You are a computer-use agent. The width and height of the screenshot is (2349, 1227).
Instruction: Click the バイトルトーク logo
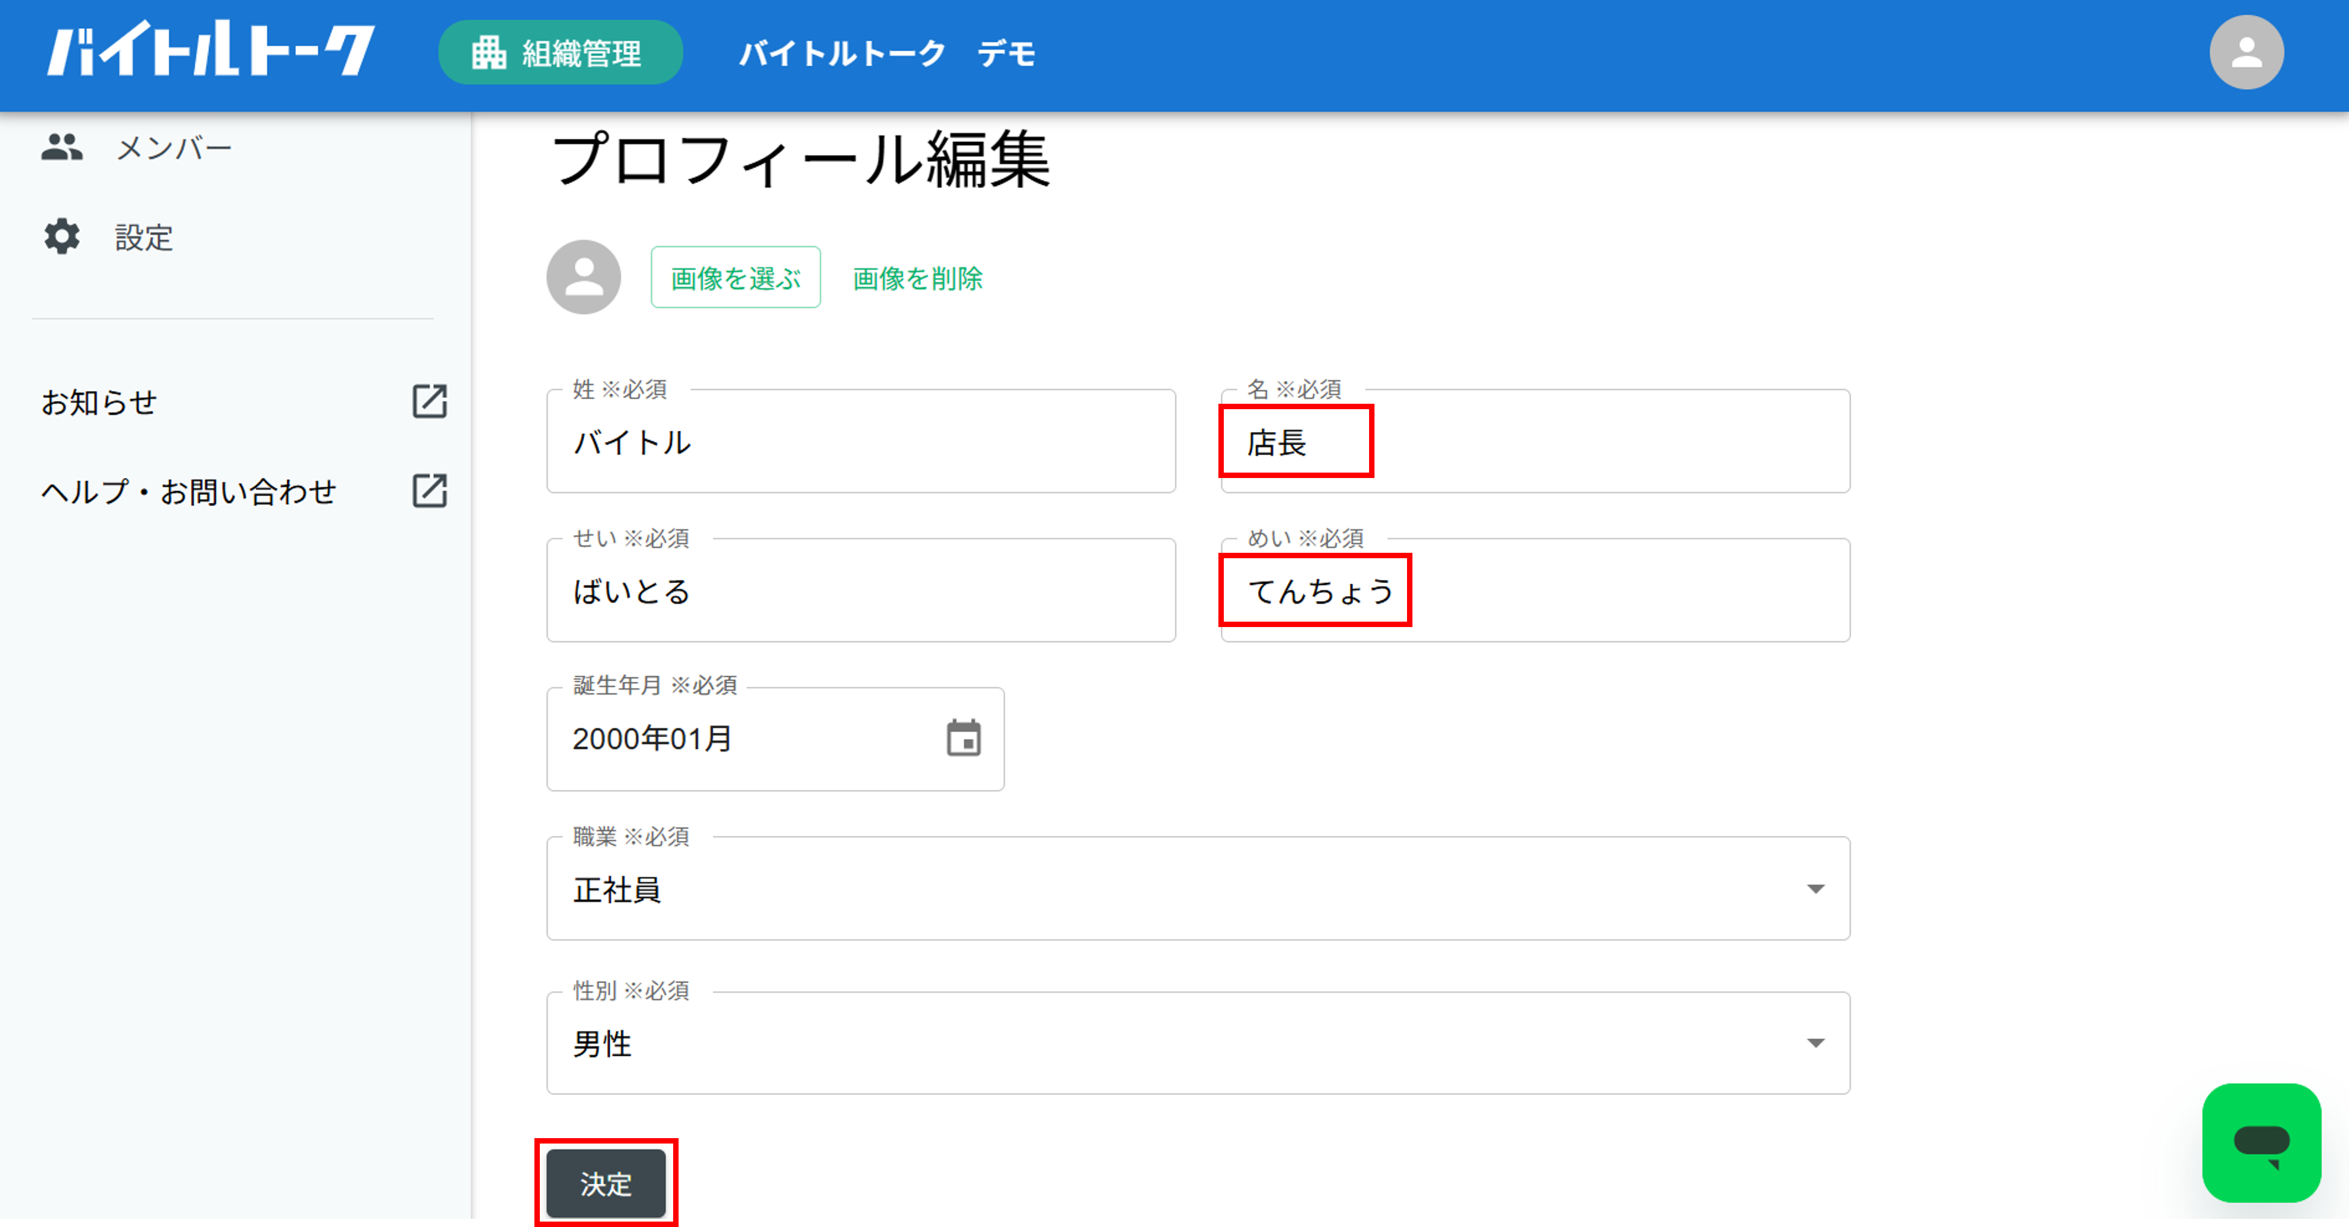tap(211, 49)
